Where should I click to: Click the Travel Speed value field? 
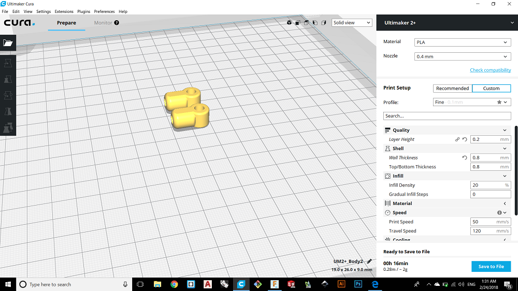(491, 231)
